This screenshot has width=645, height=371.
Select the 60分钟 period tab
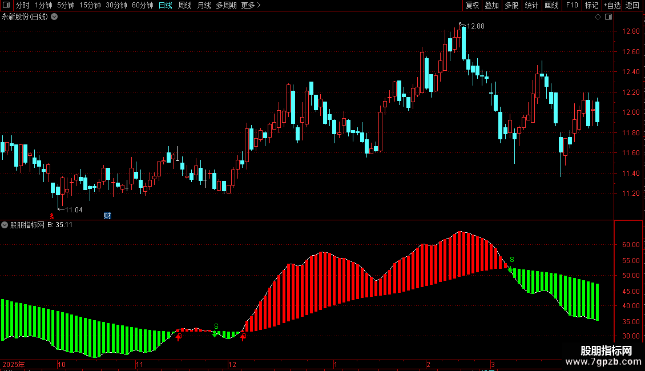point(142,5)
